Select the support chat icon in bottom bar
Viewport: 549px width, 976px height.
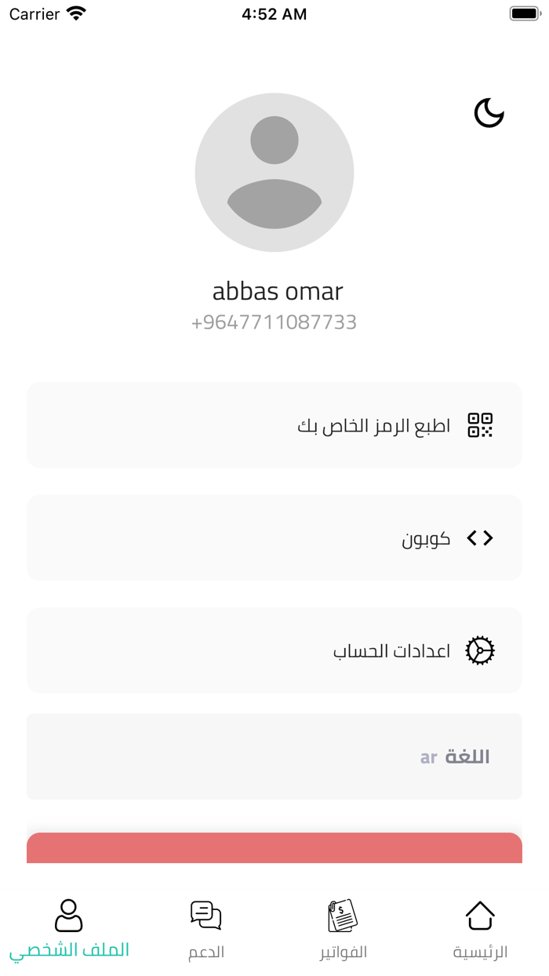(205, 914)
